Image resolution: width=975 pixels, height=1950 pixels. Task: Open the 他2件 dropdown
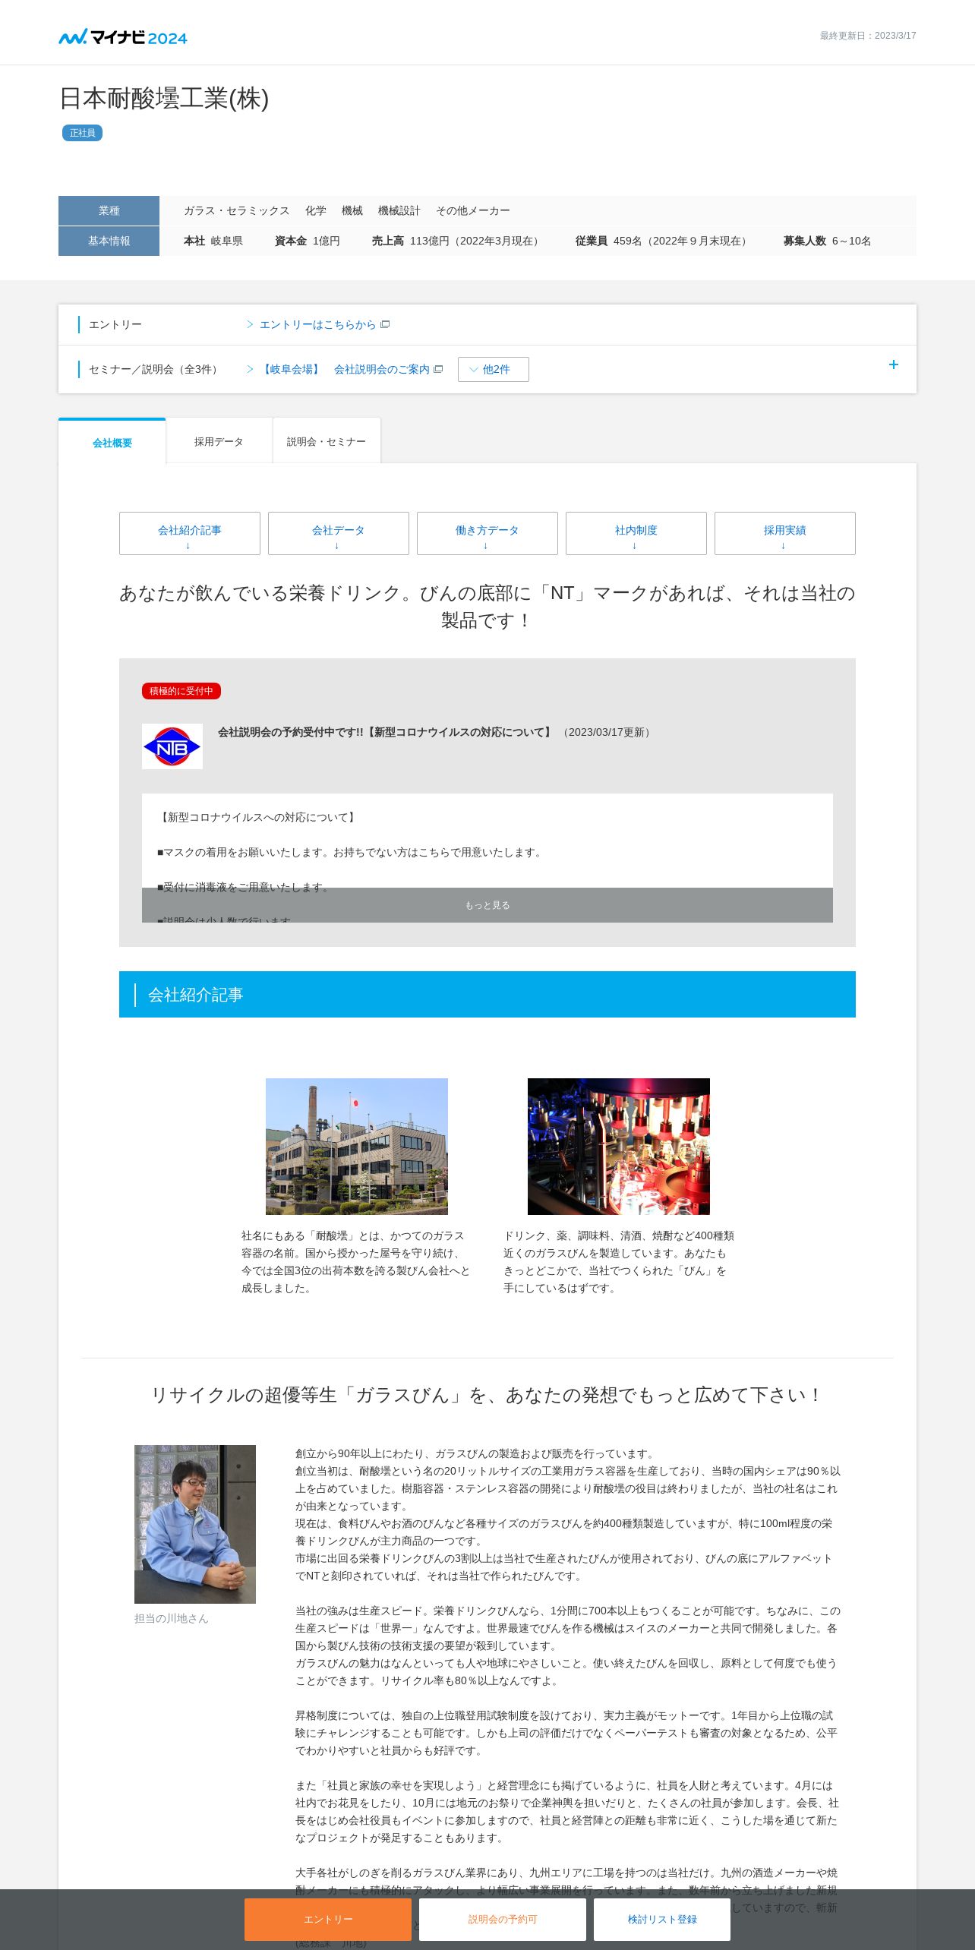pos(494,369)
